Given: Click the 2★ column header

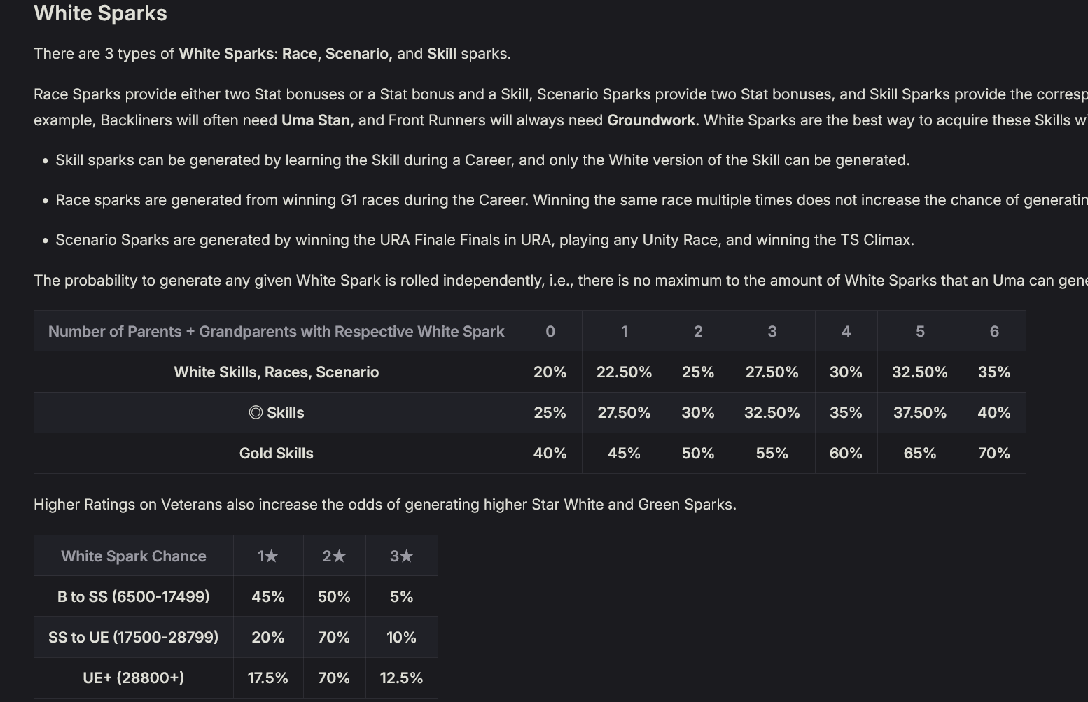Looking at the screenshot, I should click(334, 556).
